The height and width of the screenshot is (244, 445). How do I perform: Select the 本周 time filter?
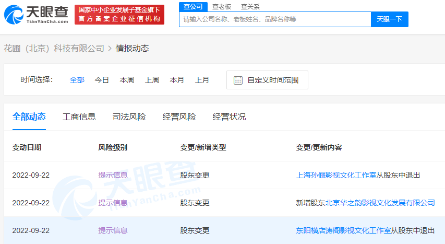pos(127,80)
